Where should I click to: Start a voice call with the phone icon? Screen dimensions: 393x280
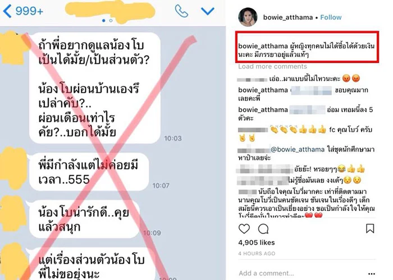181,11
